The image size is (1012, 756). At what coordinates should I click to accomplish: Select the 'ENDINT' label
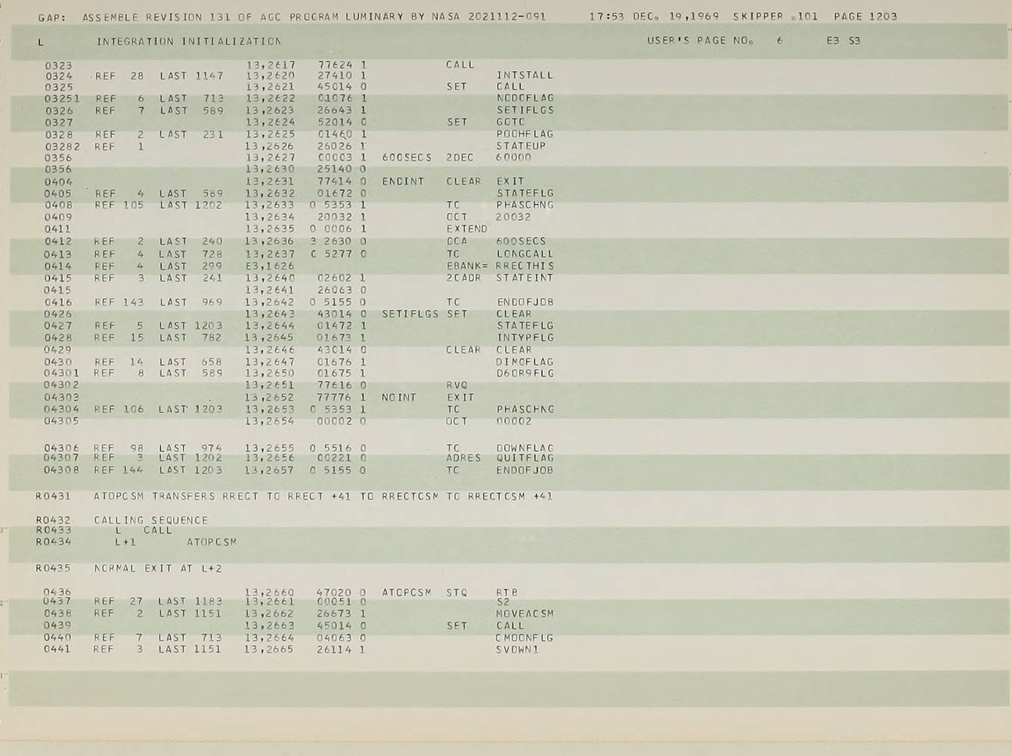(x=403, y=181)
